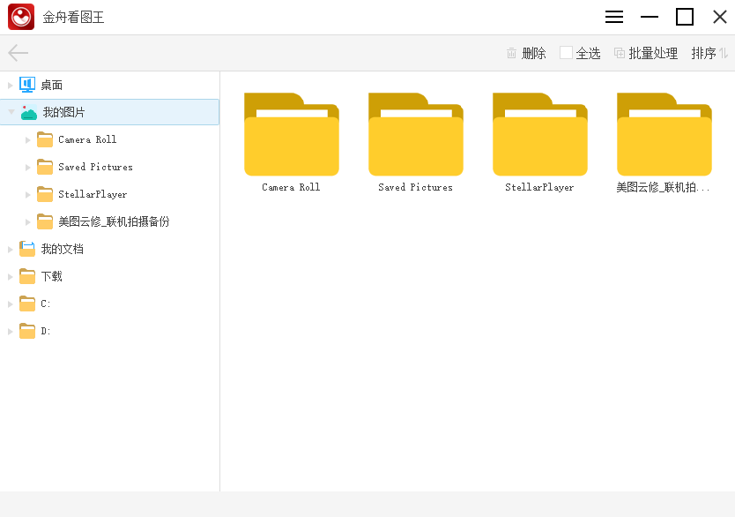
Task: Click the Saved Pictures sidebar folder icon
Action: click(45, 167)
